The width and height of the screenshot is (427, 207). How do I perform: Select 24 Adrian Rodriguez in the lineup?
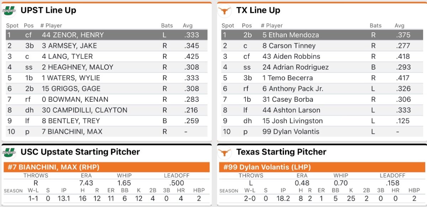coord(295,67)
